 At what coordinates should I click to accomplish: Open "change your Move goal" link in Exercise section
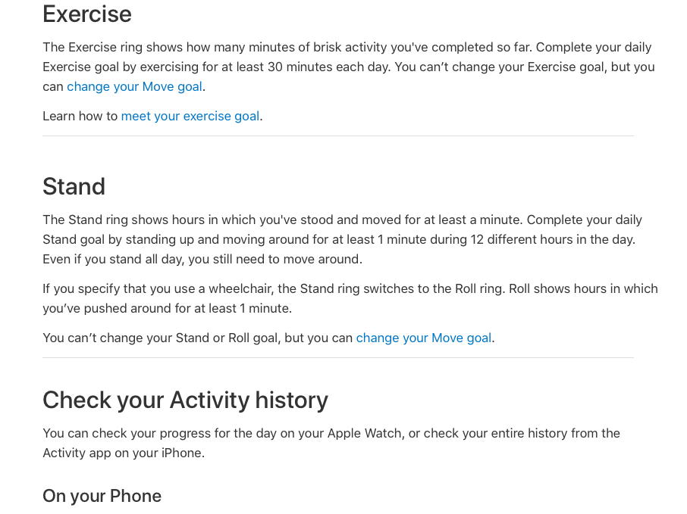(134, 86)
